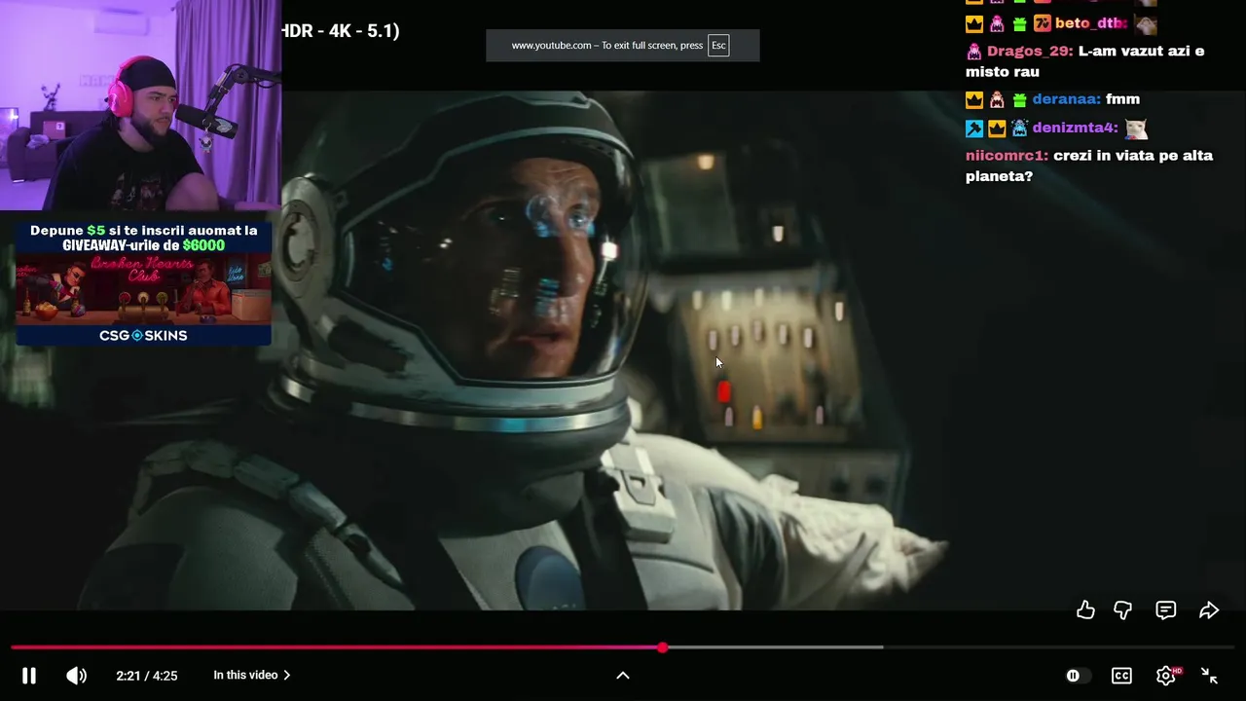Viewport: 1246px width, 701px height.
Task: Click the Esc key hint in fullscreen notice
Action: 718,45
